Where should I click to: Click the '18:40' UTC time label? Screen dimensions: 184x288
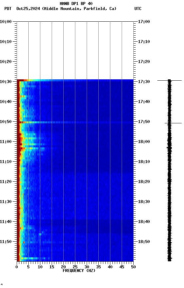(x=144, y=222)
